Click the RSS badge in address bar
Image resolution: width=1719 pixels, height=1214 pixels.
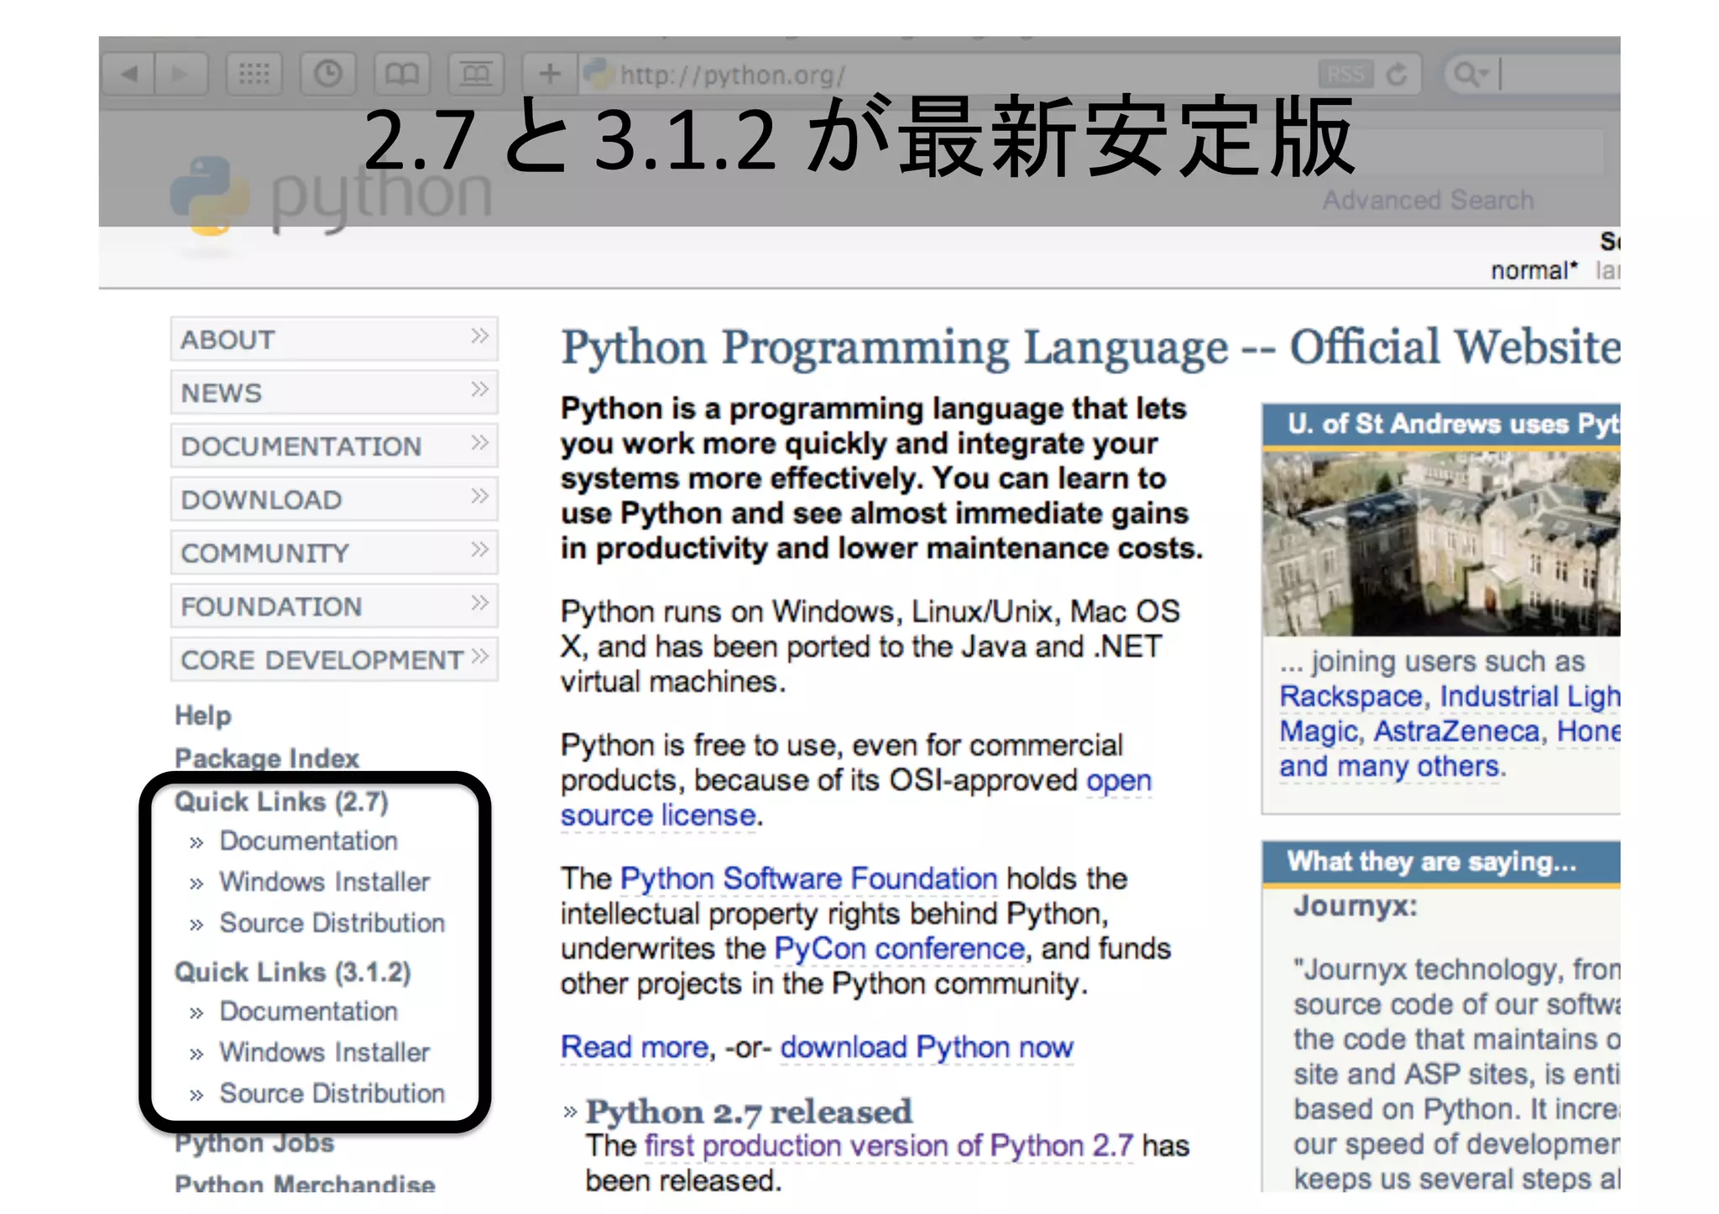point(1345,75)
